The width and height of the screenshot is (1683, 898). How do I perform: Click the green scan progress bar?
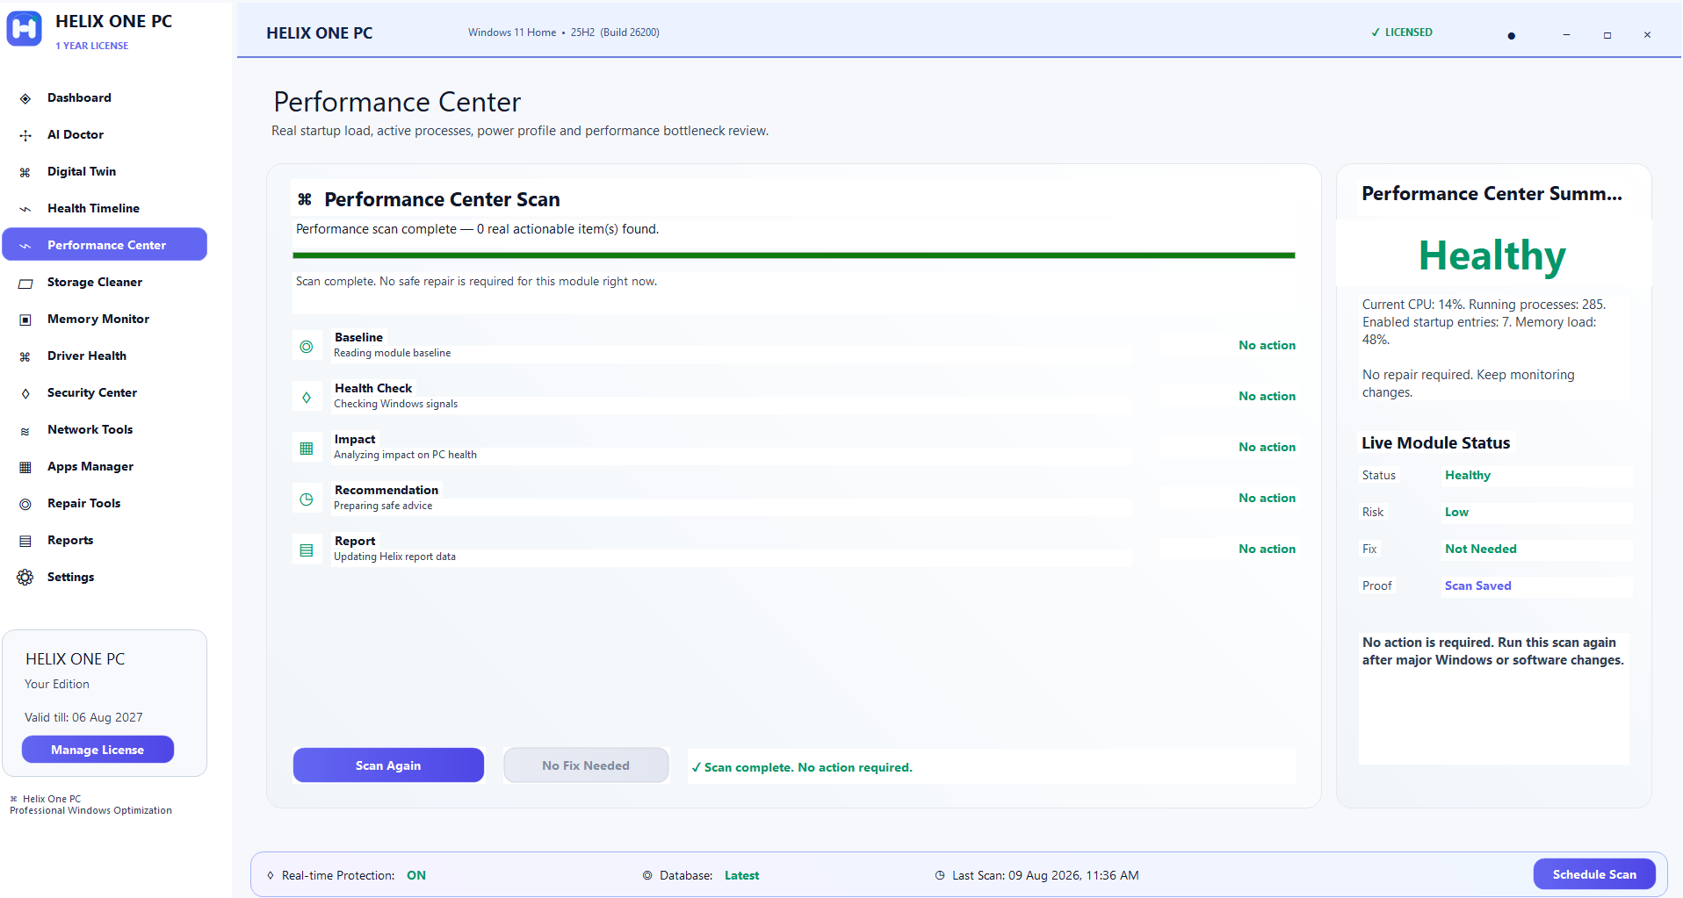click(794, 255)
